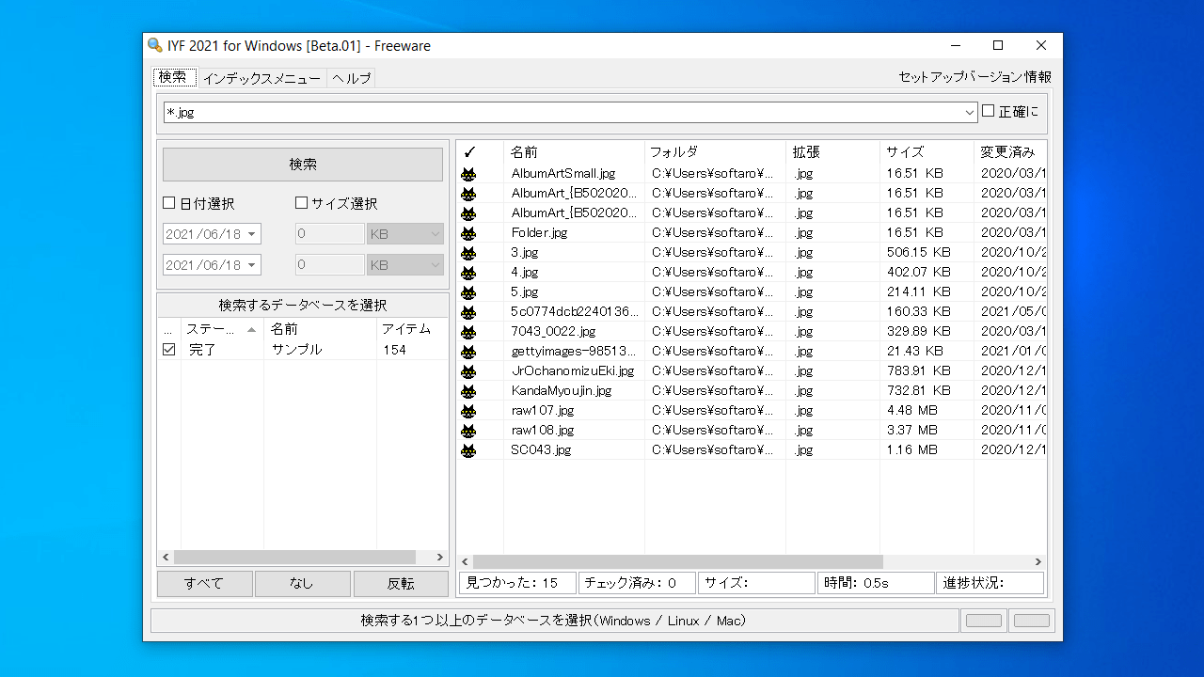Open the search pattern history dropdown
1204x677 pixels.
click(x=970, y=112)
